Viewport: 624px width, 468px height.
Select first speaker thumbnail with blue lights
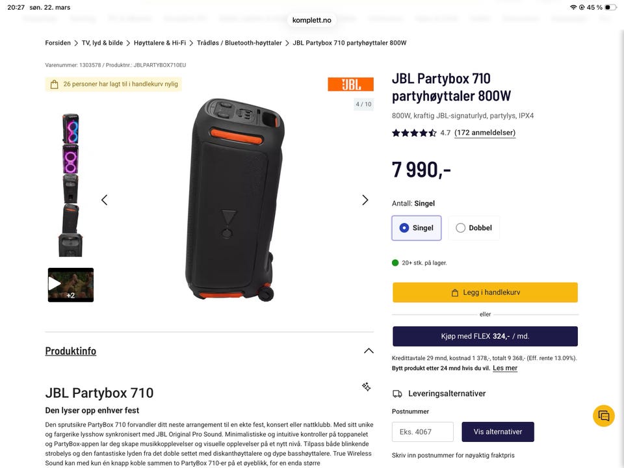(71, 129)
